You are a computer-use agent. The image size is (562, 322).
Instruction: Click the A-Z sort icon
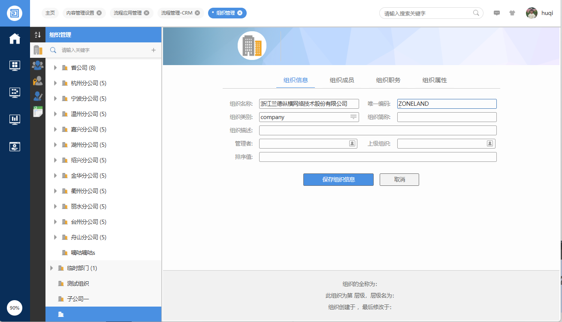click(38, 35)
